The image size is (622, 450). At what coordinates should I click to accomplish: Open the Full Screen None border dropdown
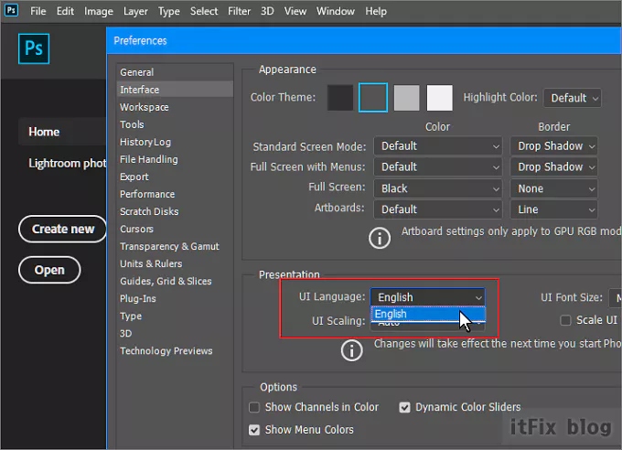pyautogui.click(x=553, y=188)
